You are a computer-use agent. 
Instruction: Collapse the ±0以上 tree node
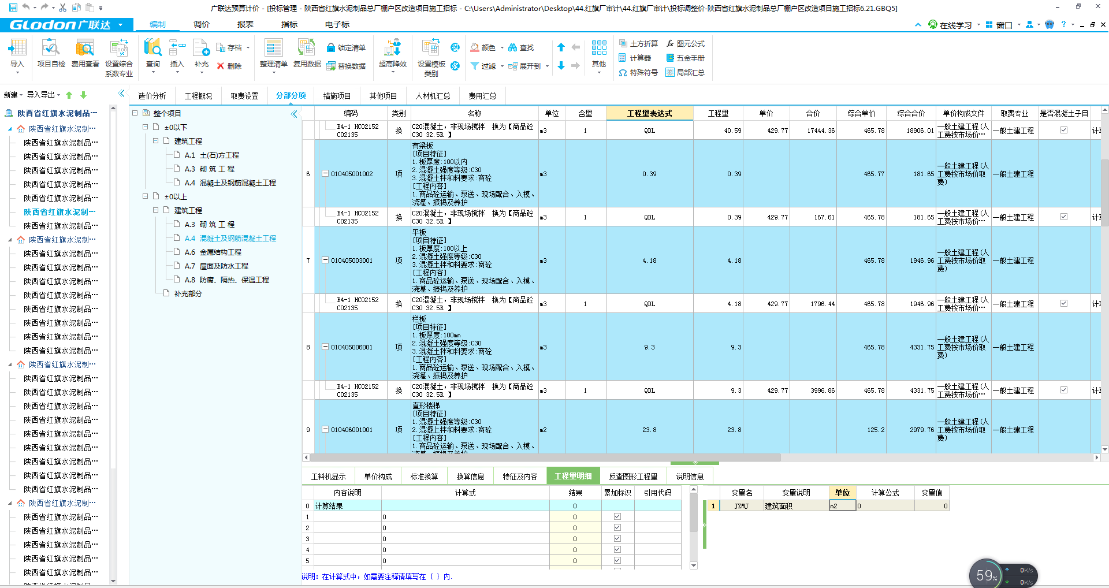coord(145,196)
